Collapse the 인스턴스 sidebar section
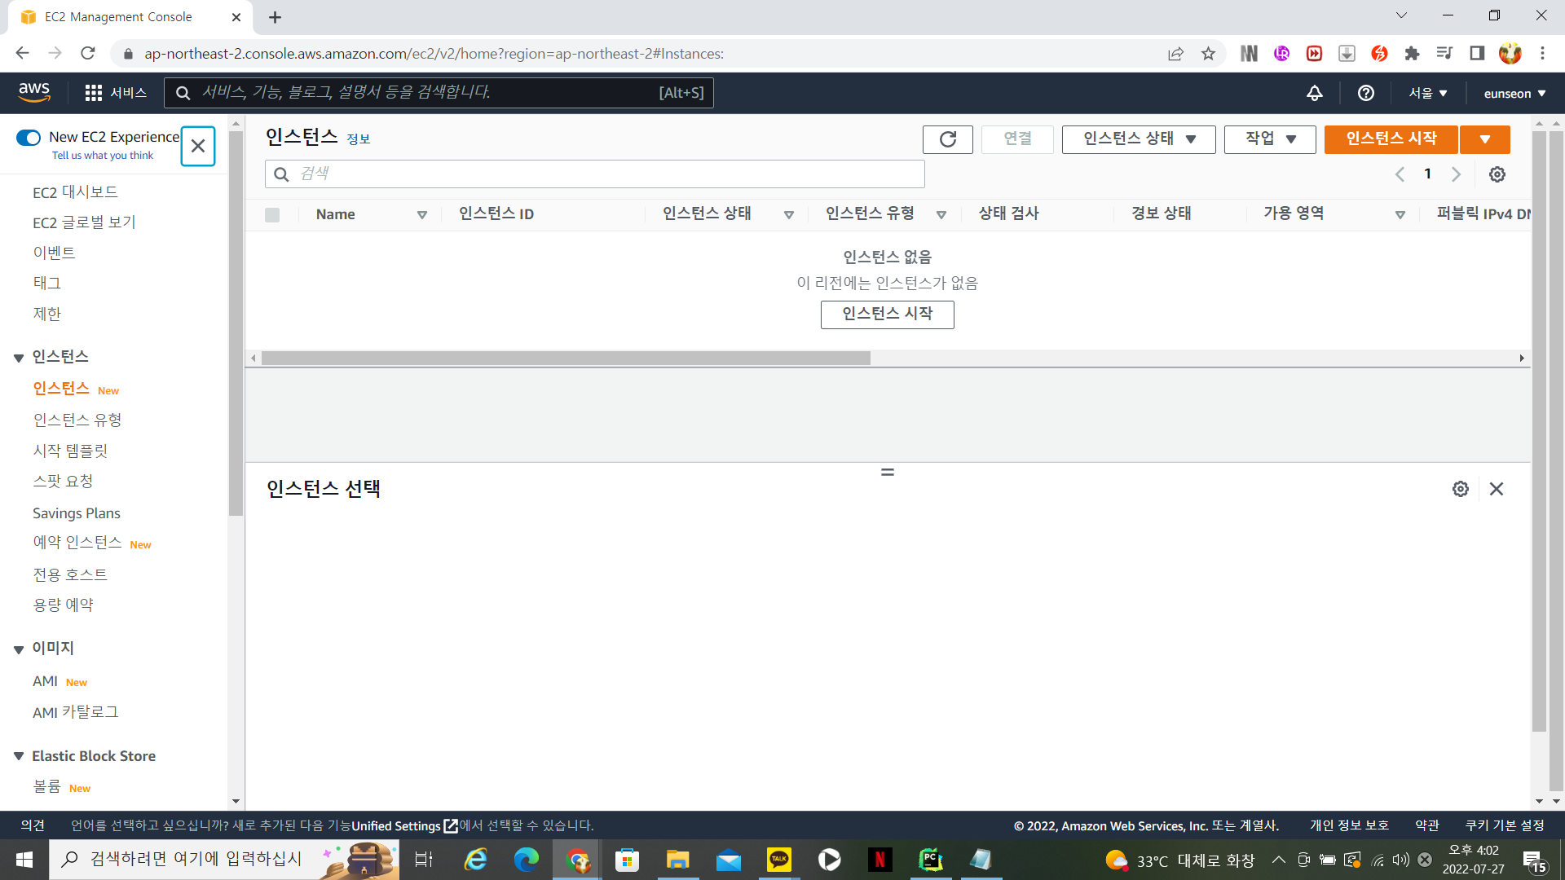 [19, 358]
